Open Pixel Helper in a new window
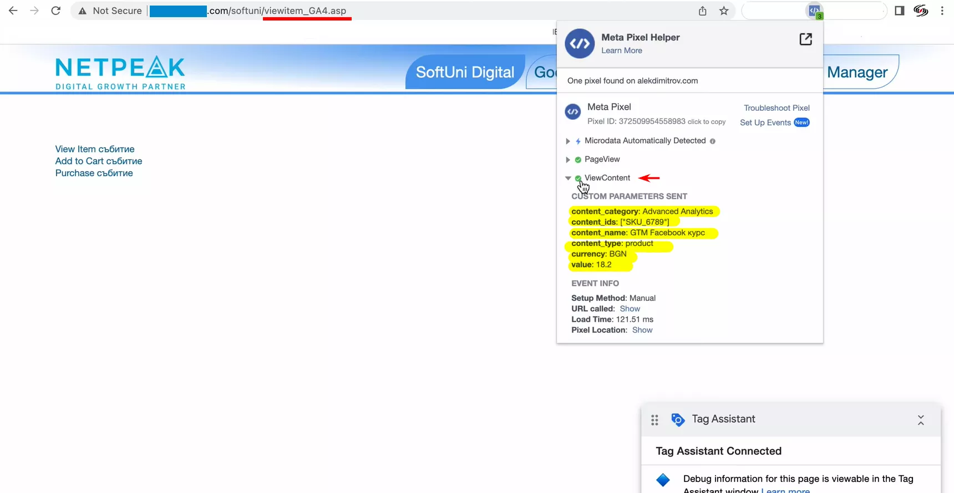Screen dimensions: 954x493 coord(805,39)
